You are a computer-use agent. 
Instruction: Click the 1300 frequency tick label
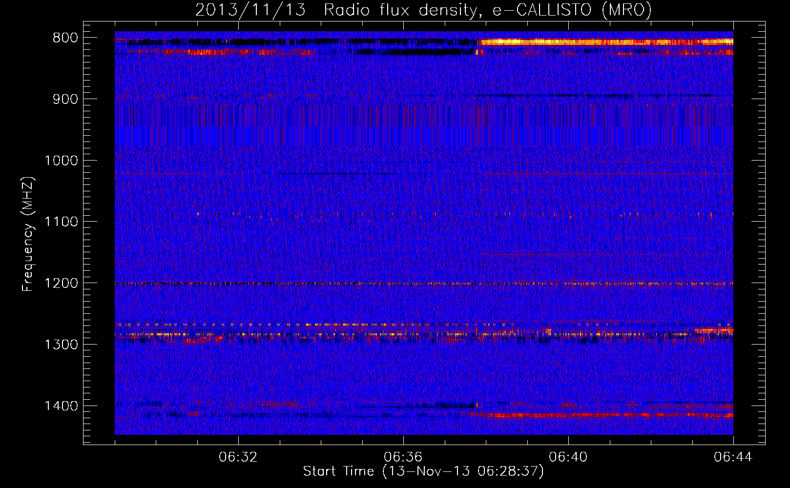point(61,345)
